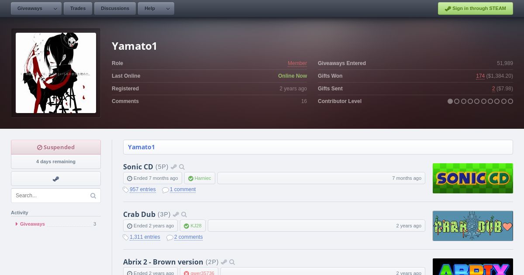Screen dimensions: 524x275
Task: Click the Steam icon next to Abrix 2
Action: (224, 262)
